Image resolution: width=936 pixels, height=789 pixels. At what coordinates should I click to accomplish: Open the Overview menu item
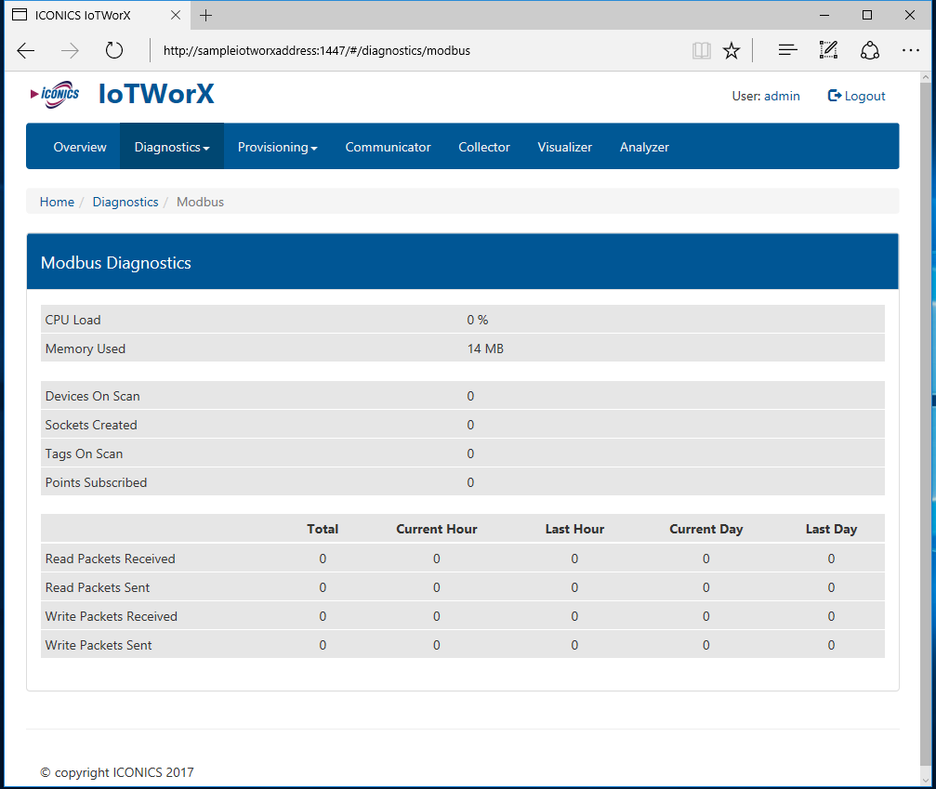80,147
